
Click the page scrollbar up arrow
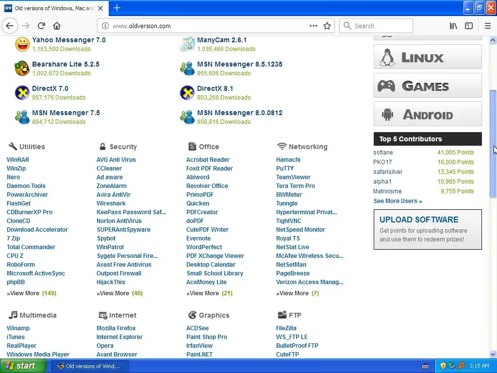(493, 40)
